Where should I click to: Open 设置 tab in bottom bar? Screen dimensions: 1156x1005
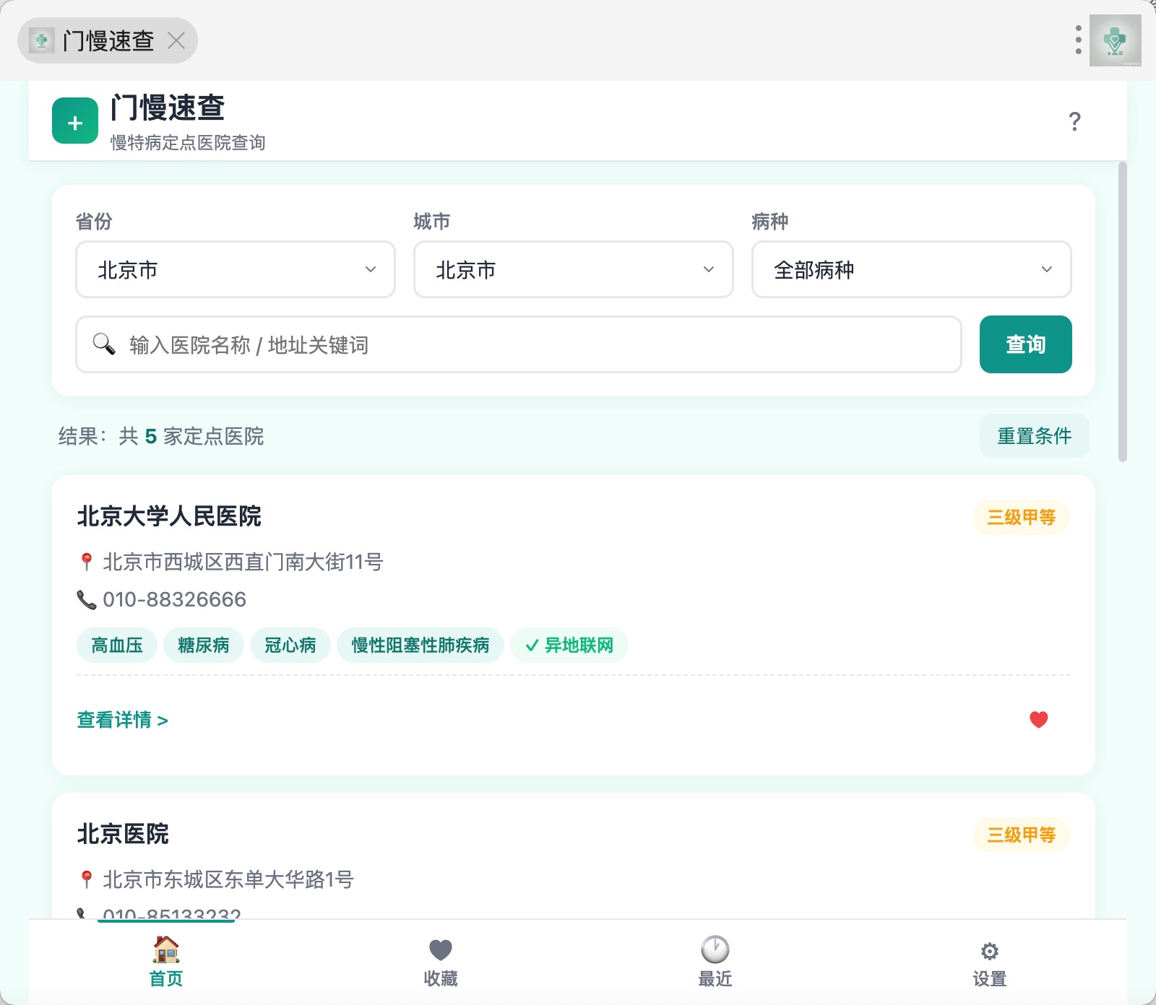(x=990, y=962)
